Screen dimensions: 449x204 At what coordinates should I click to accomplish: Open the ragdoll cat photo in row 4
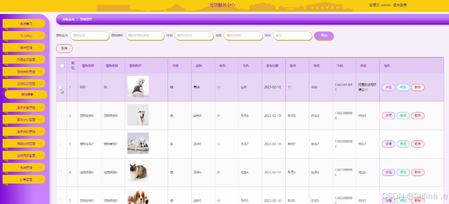[x=138, y=172]
